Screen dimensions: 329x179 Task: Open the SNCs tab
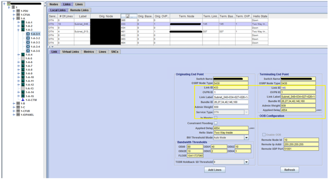115,52
